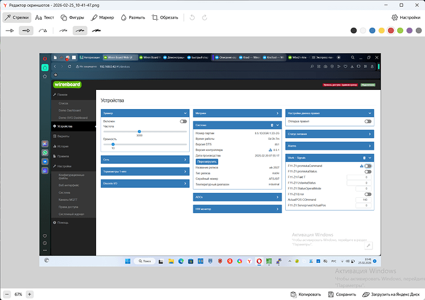Expand captured Термометры 1-wire card

pos(145,171)
